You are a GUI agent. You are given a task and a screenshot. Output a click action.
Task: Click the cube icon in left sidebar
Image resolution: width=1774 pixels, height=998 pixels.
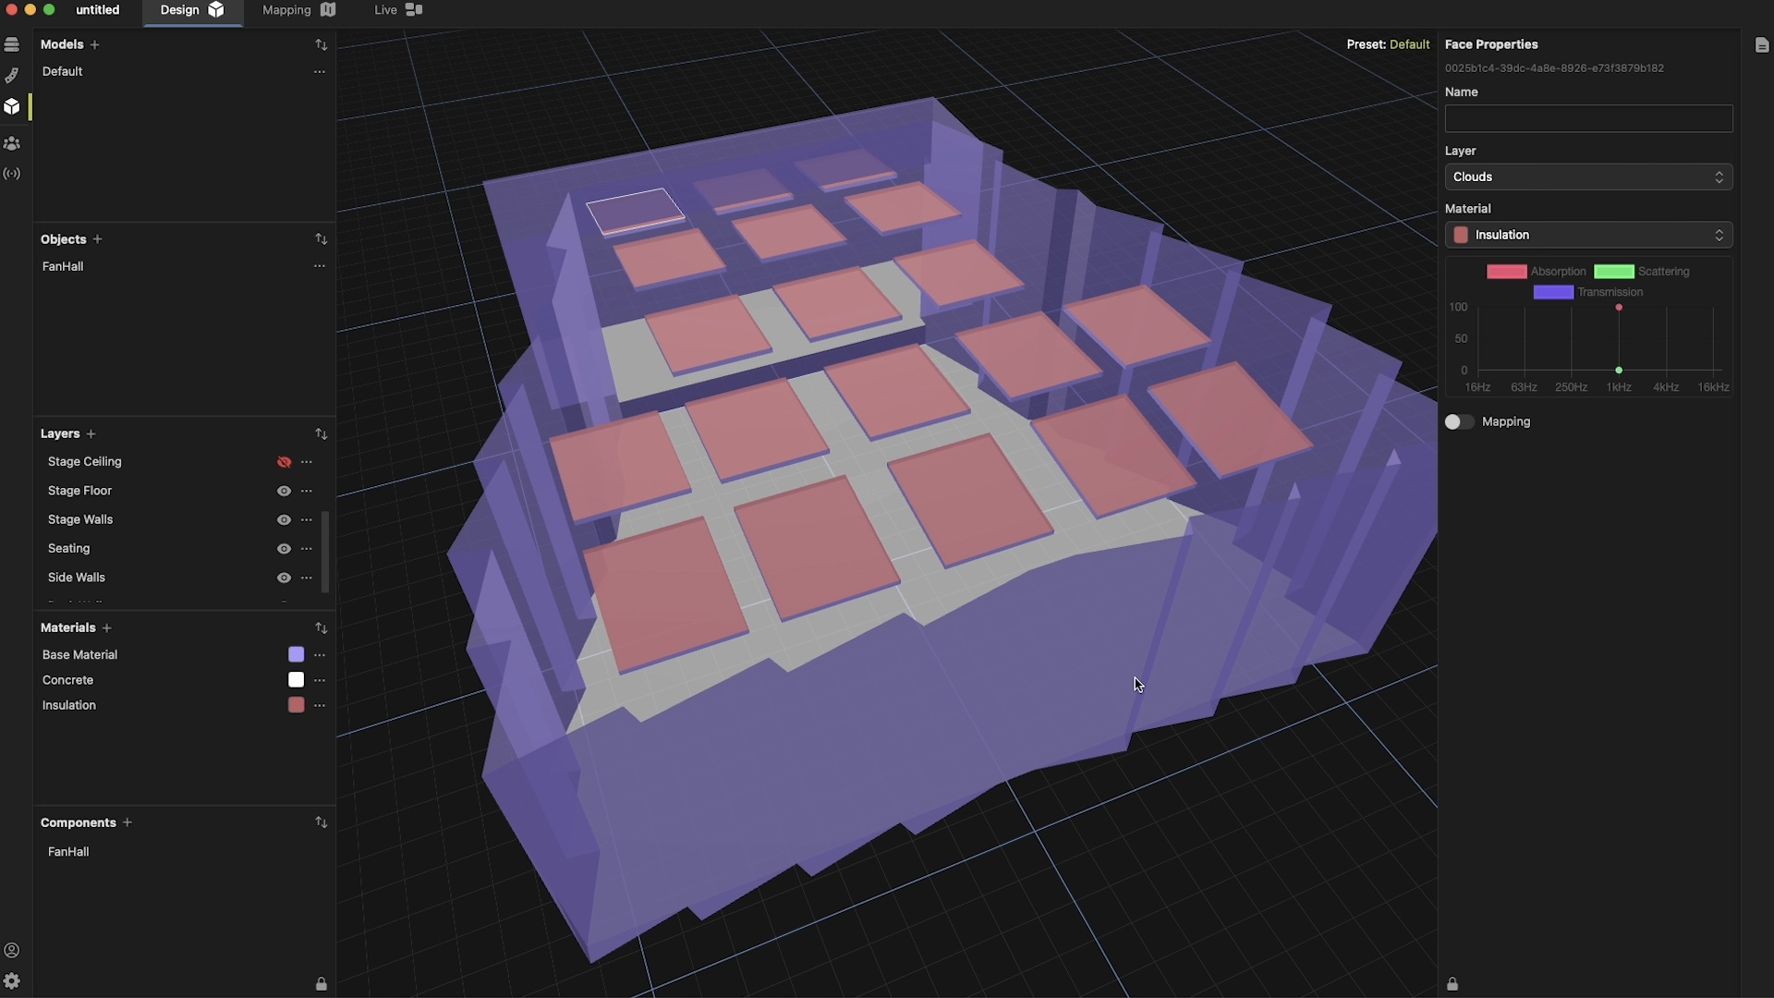point(12,107)
